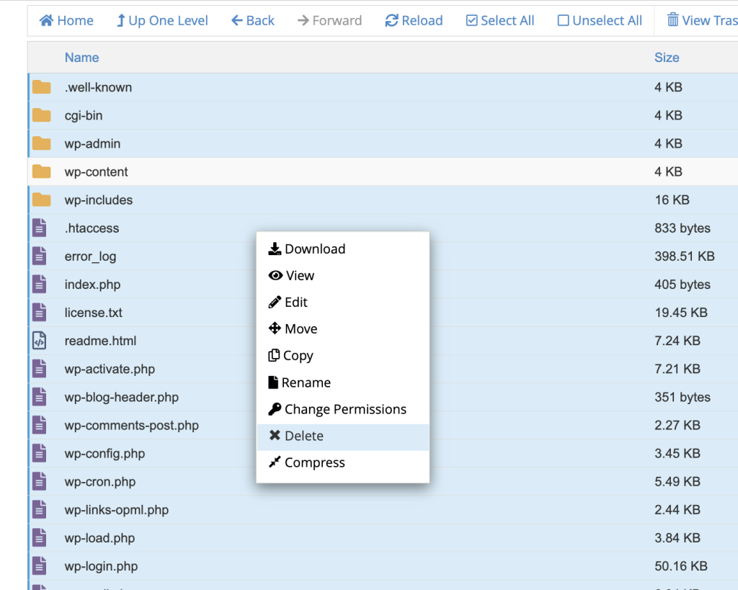Image resolution: width=738 pixels, height=590 pixels.
Task: Click the error_log file icon
Action: (40, 256)
